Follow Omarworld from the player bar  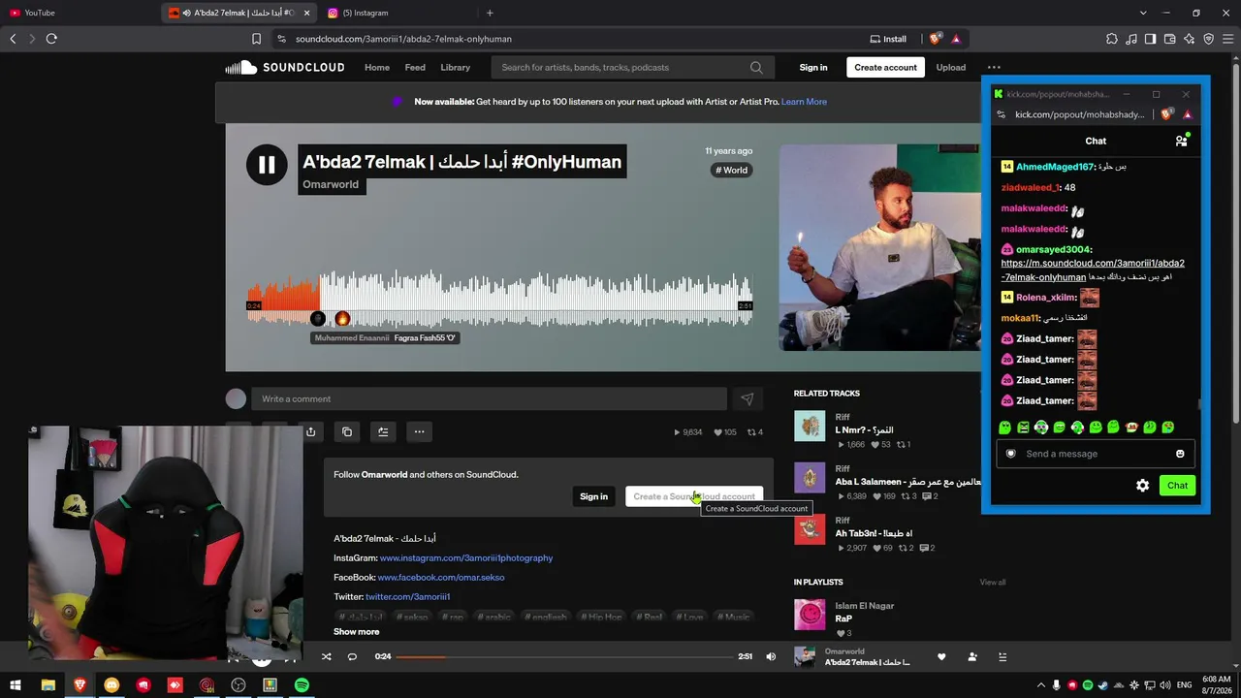click(972, 656)
